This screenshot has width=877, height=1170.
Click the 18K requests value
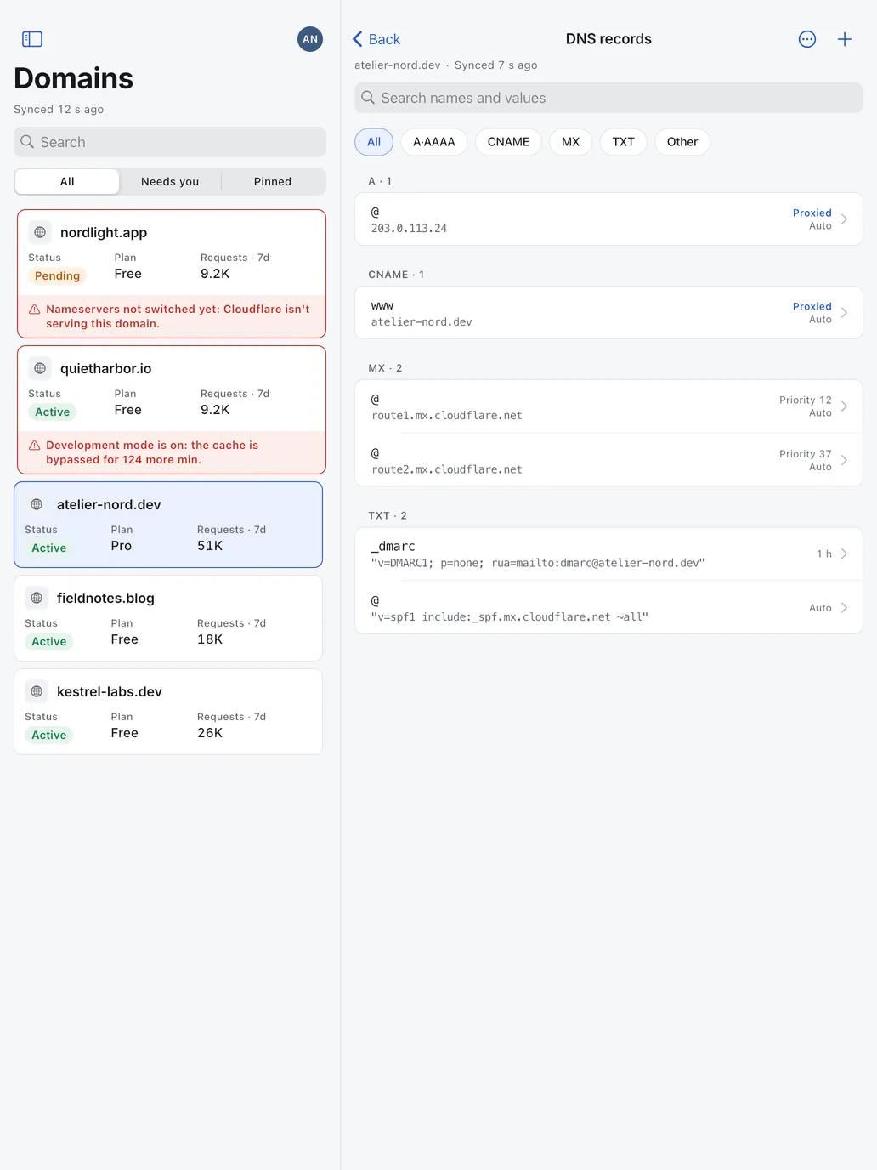click(210, 639)
